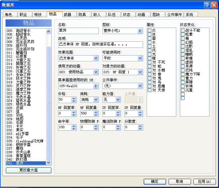Screen dimensions: 219x188
Task: Select item 039: 青草蛋糕
Action: pyautogui.click(x=26, y=156)
